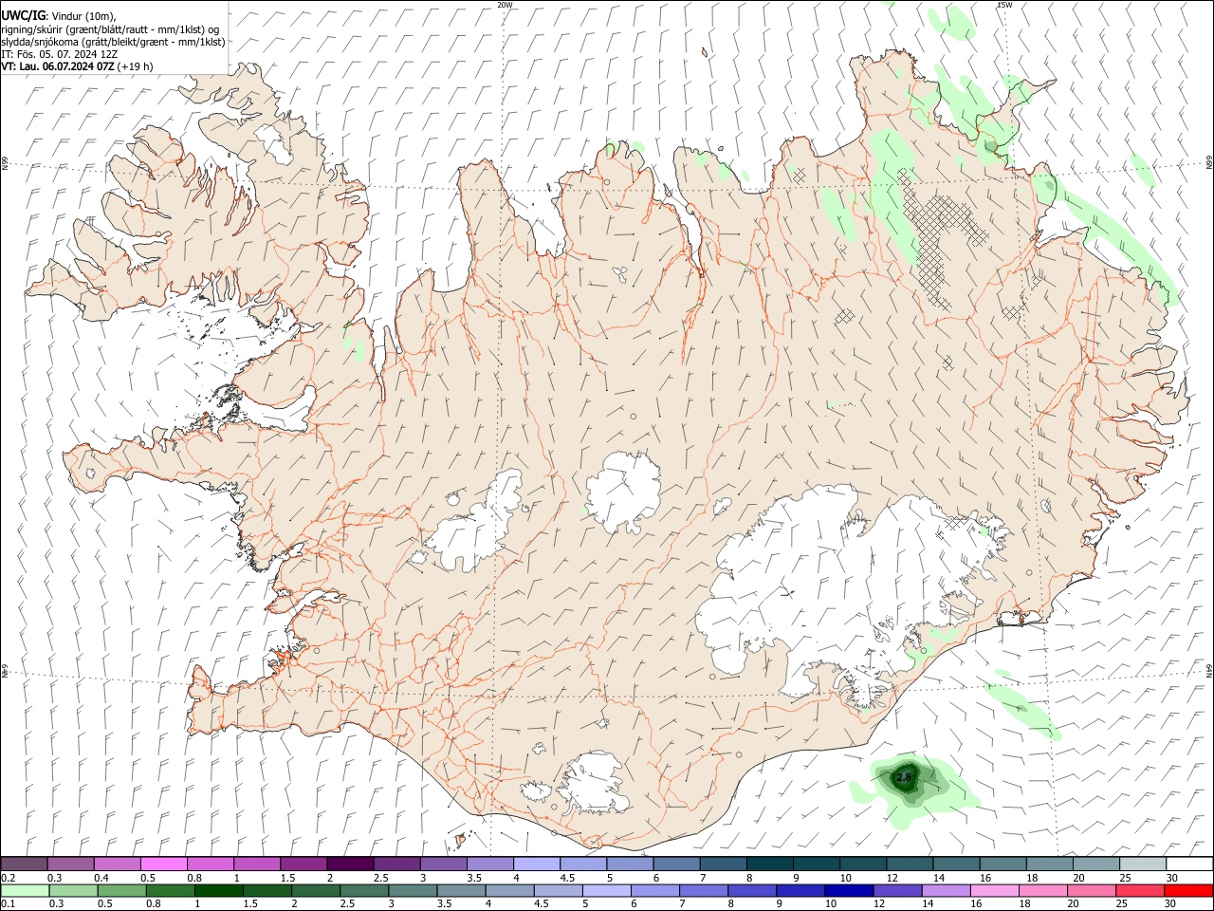The height and width of the screenshot is (911, 1214).
Task: Click the "15W" longitude label
Action: [x=1004, y=5]
